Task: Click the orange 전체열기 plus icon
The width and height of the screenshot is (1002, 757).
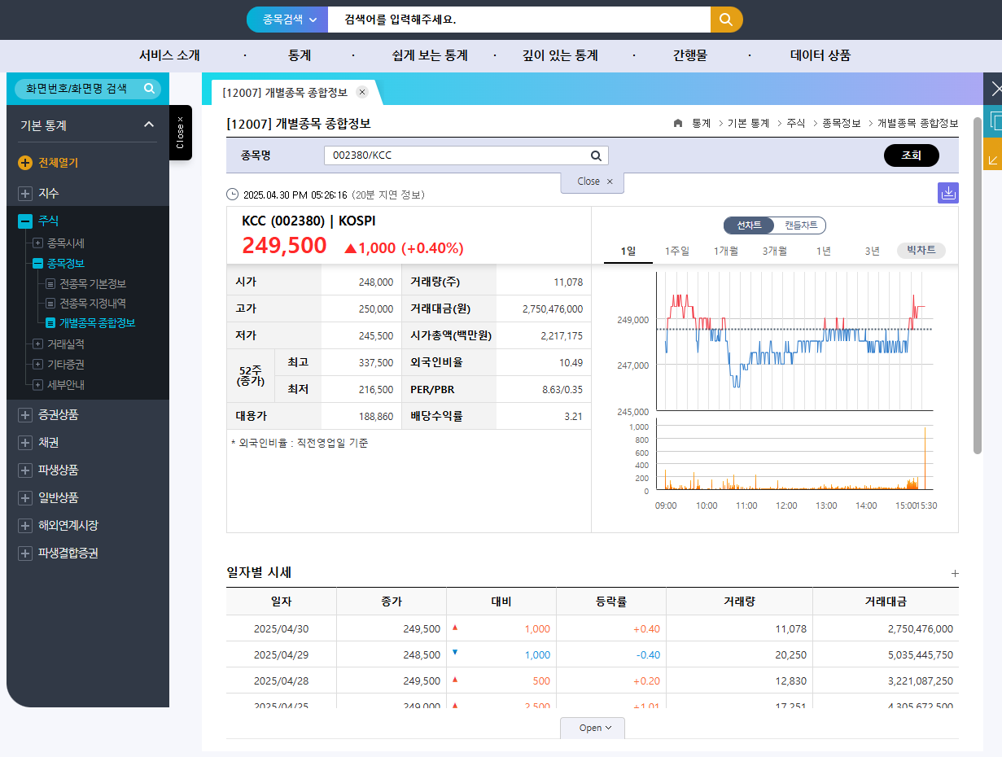Action: tap(25, 163)
